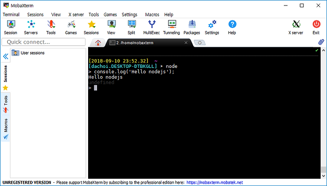
Task: Open the Tunneling manager icon
Action: coord(171,27)
